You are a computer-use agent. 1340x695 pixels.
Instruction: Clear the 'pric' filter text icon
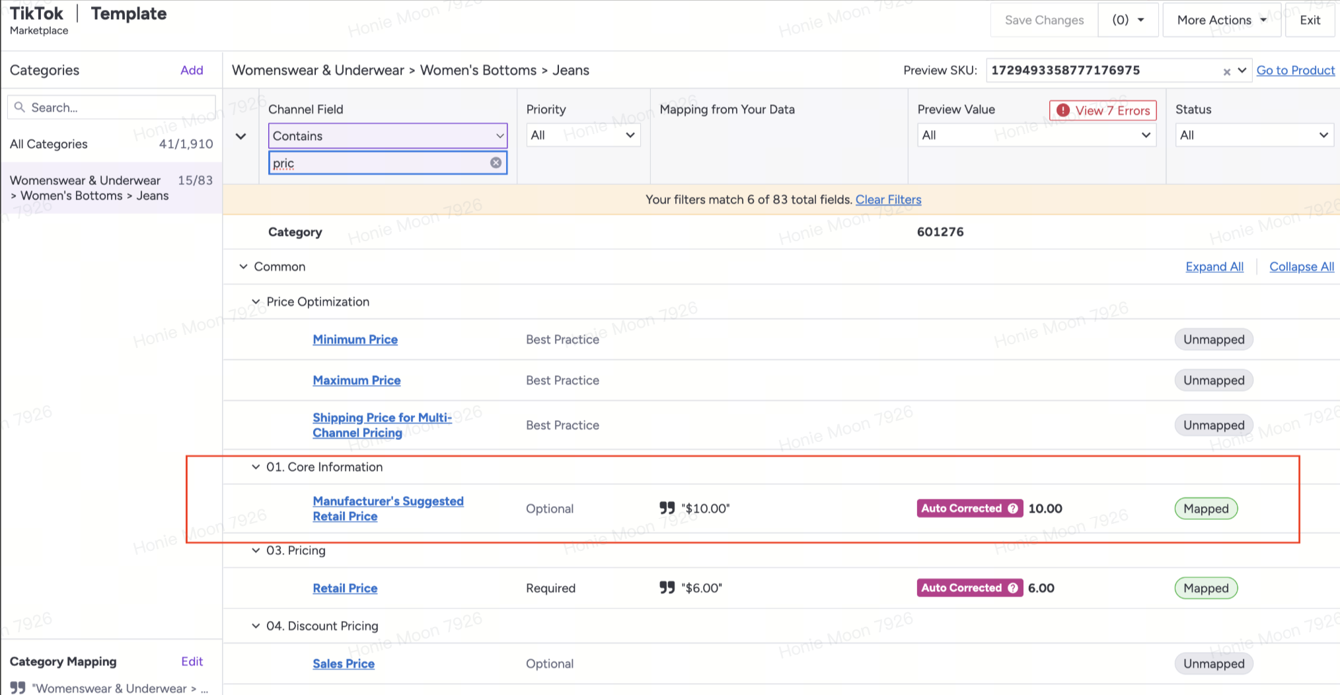(x=496, y=163)
